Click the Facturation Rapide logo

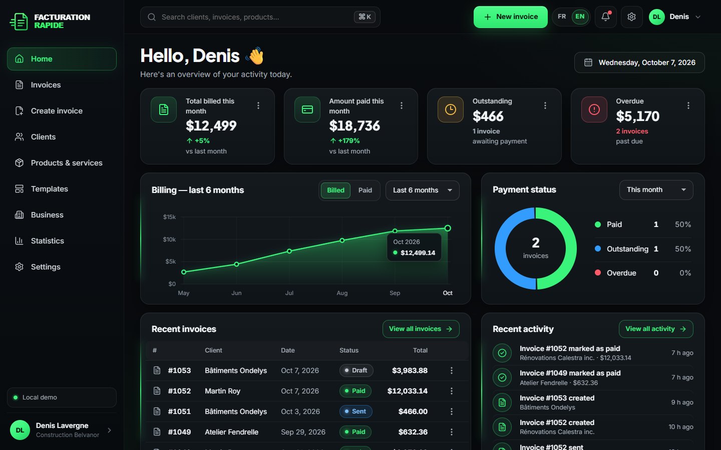point(50,21)
